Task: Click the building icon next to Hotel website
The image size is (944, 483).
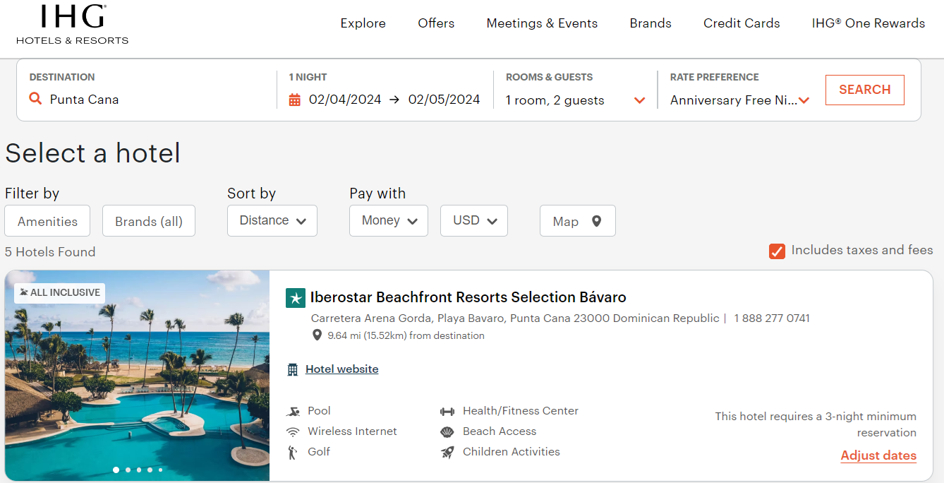Action: click(294, 369)
